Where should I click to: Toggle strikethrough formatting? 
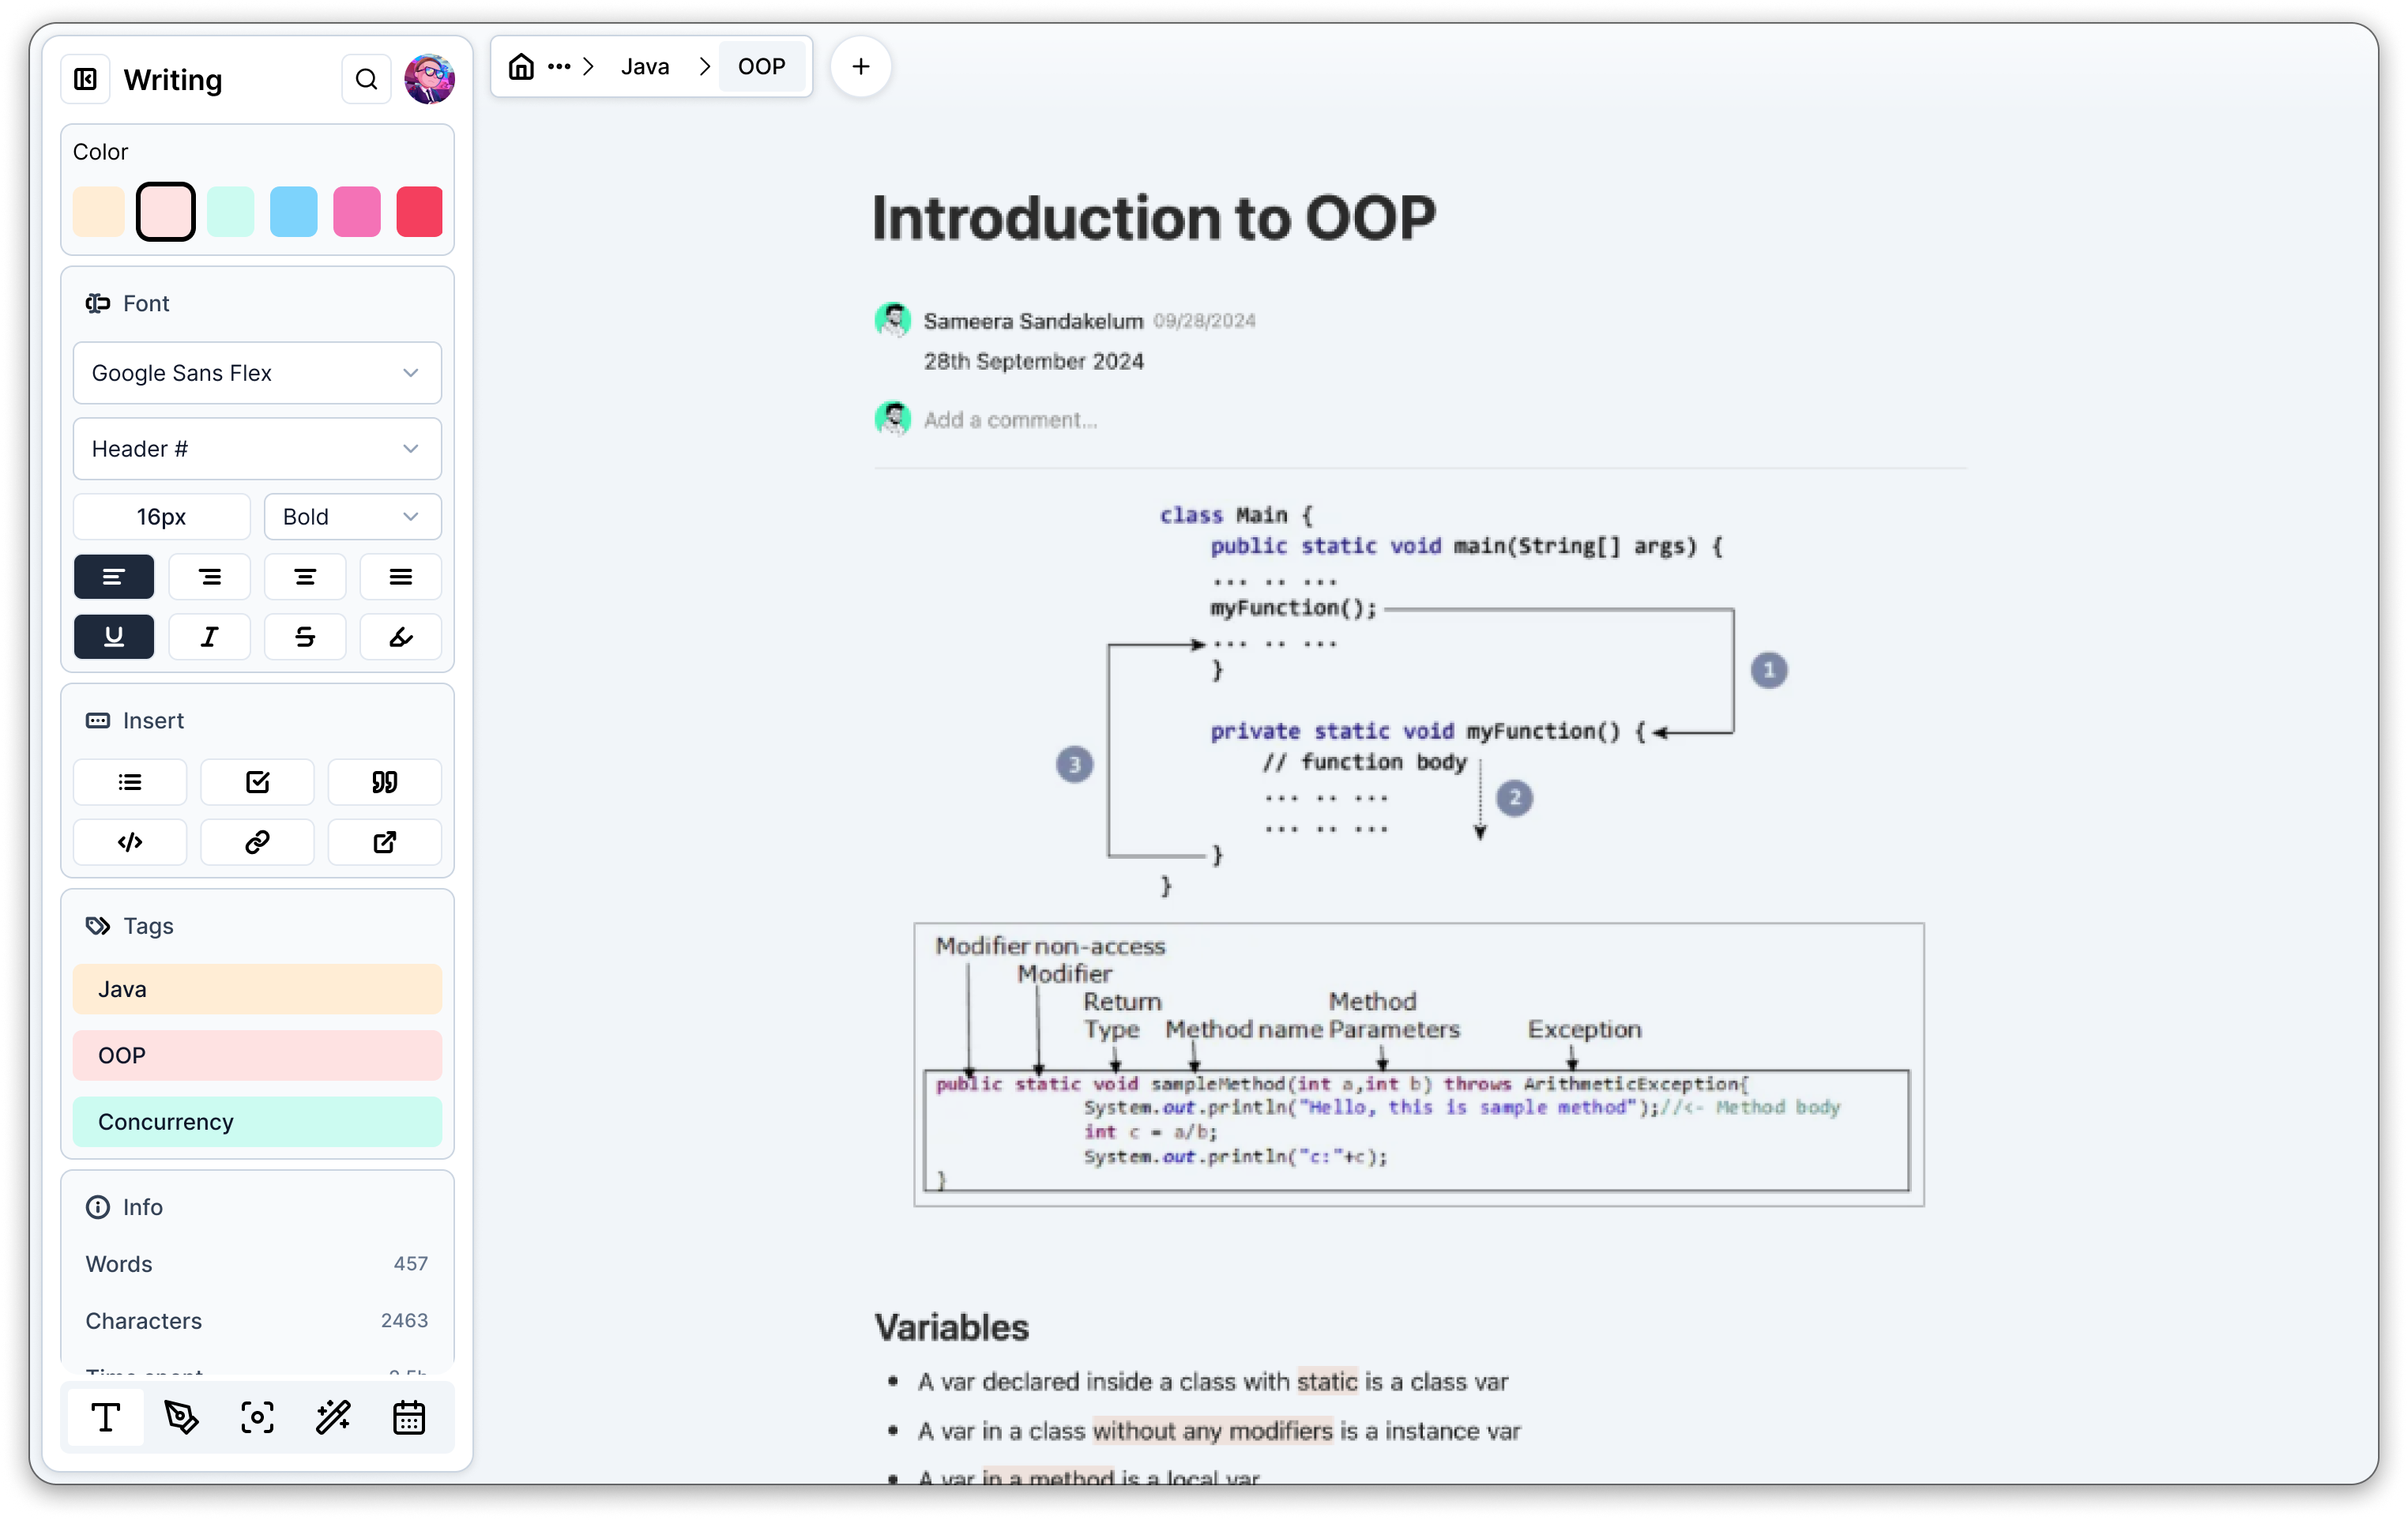click(x=305, y=637)
